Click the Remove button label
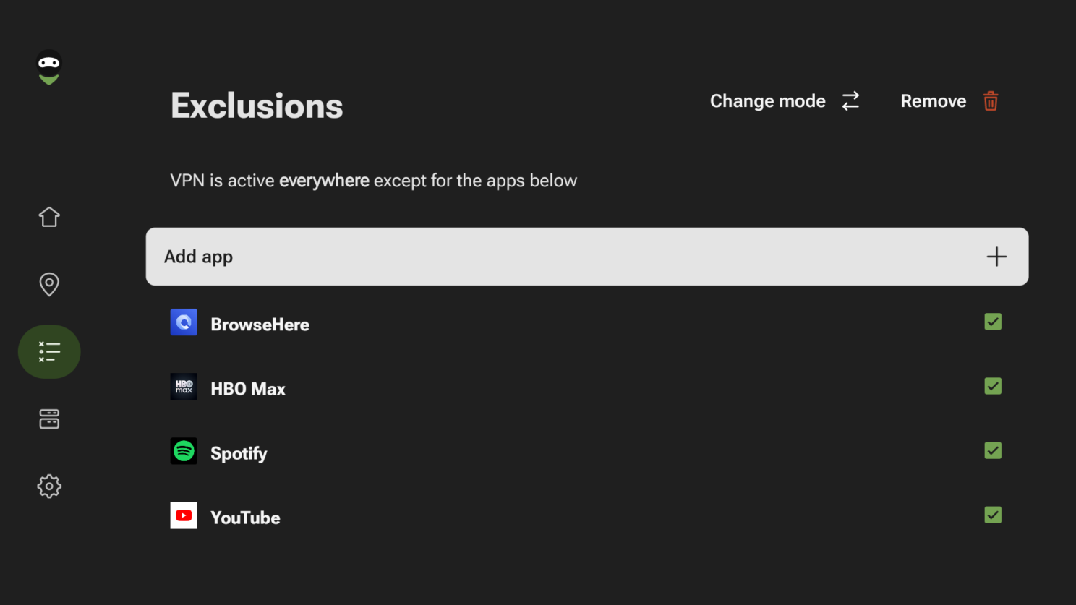This screenshot has width=1076, height=605. tap(933, 101)
